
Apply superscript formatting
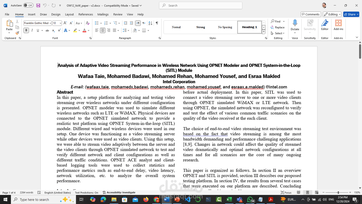pos(59,30)
